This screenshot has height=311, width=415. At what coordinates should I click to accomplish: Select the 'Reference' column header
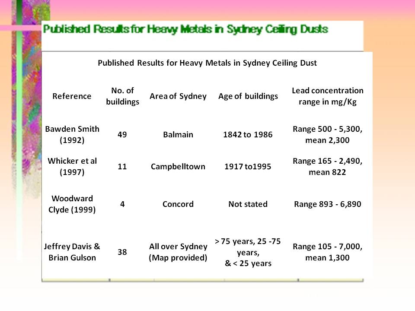pyautogui.click(x=72, y=96)
